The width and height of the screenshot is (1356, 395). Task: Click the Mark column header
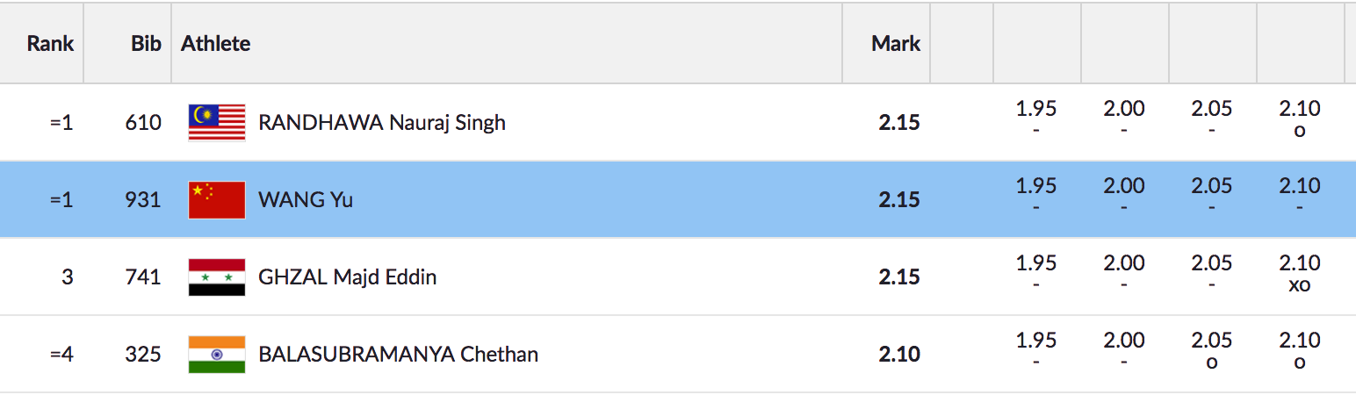coord(895,43)
